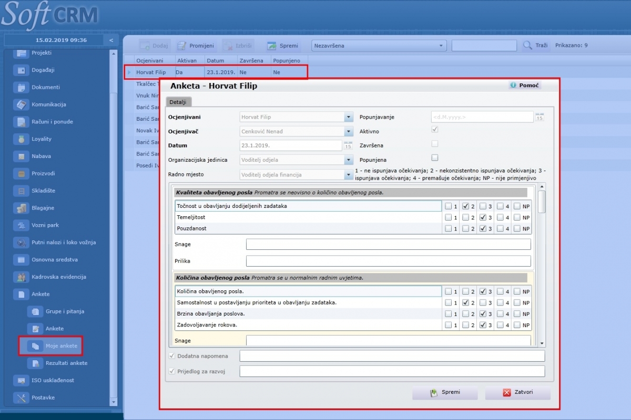The width and height of the screenshot is (631, 420).
Task: Select the Računi i ponude icon
Action: click(21, 122)
